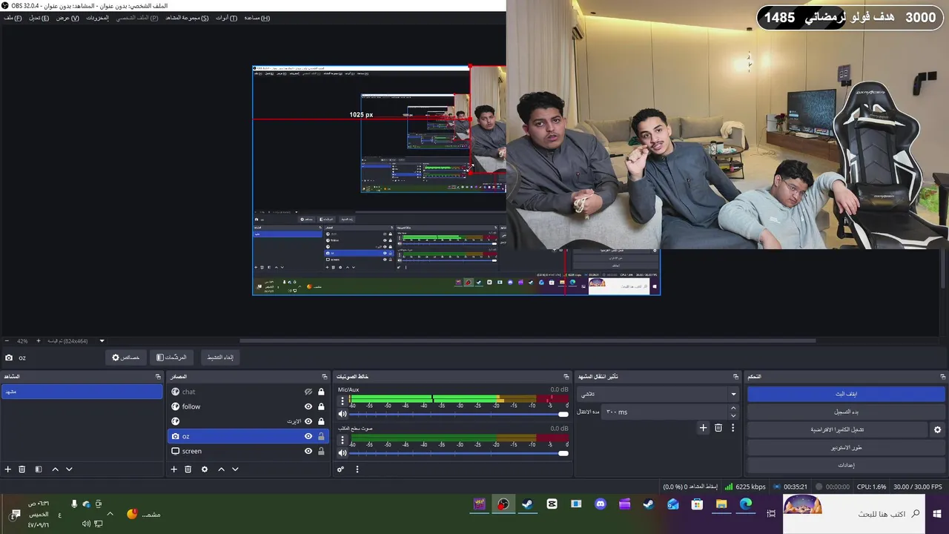The image size is (949, 534).
Task: Open the scene transition type dropdown
Action: click(659, 394)
